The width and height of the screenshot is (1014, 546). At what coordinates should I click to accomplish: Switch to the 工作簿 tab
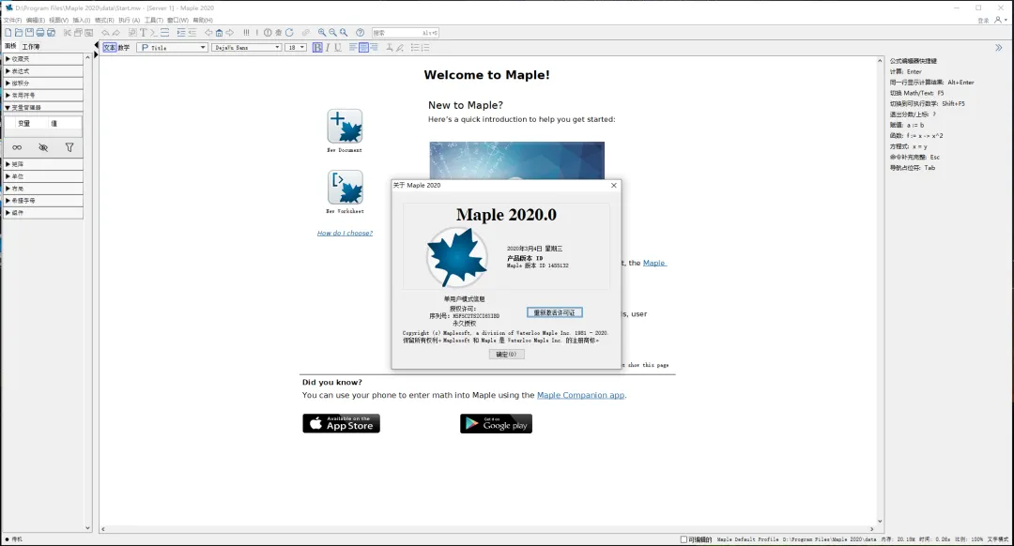click(x=30, y=47)
